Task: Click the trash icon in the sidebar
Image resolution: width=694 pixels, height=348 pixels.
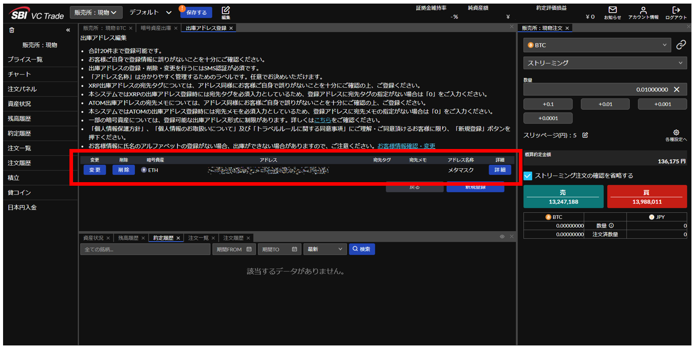Action: [12, 30]
